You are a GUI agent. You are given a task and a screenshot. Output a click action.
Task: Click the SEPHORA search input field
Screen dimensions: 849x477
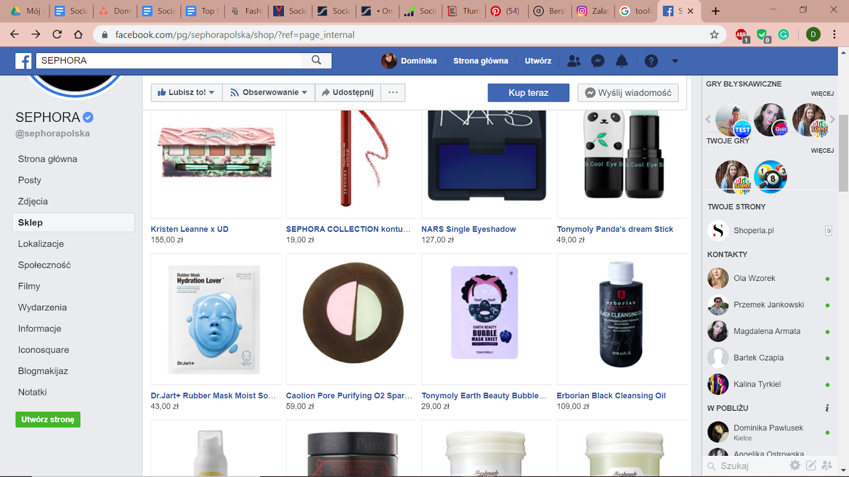pyautogui.click(x=169, y=60)
